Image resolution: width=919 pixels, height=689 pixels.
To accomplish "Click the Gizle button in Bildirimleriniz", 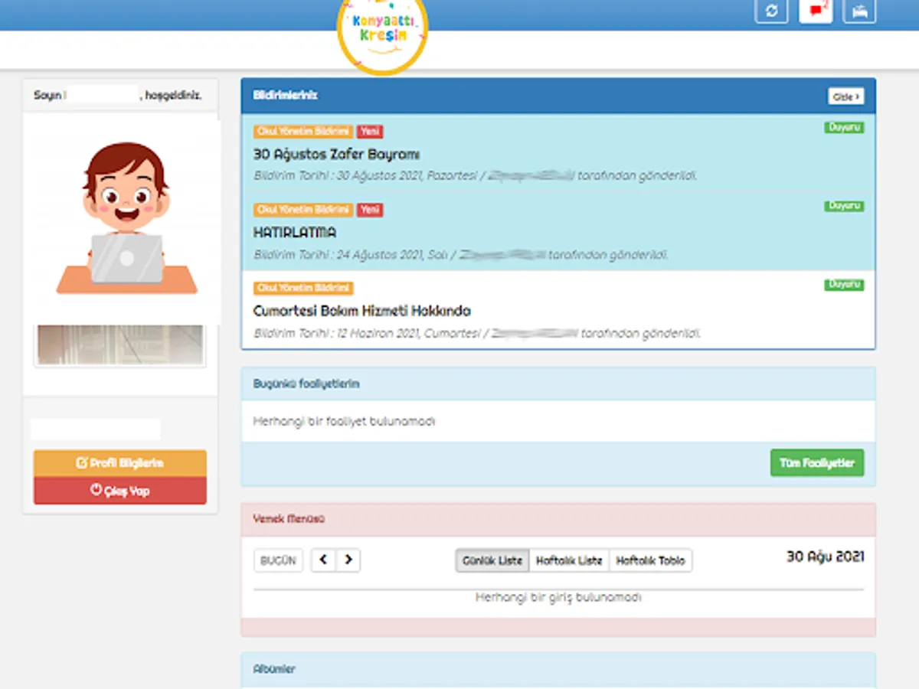I will 845,96.
